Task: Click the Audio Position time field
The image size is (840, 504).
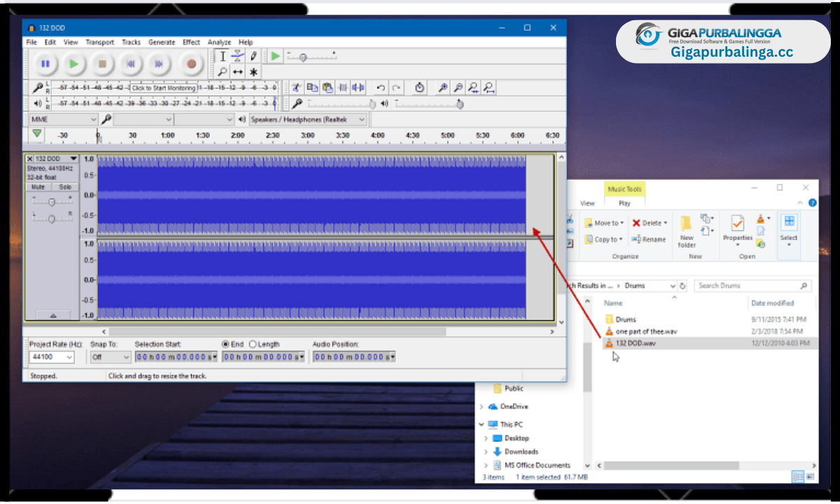Action: pyautogui.click(x=354, y=357)
